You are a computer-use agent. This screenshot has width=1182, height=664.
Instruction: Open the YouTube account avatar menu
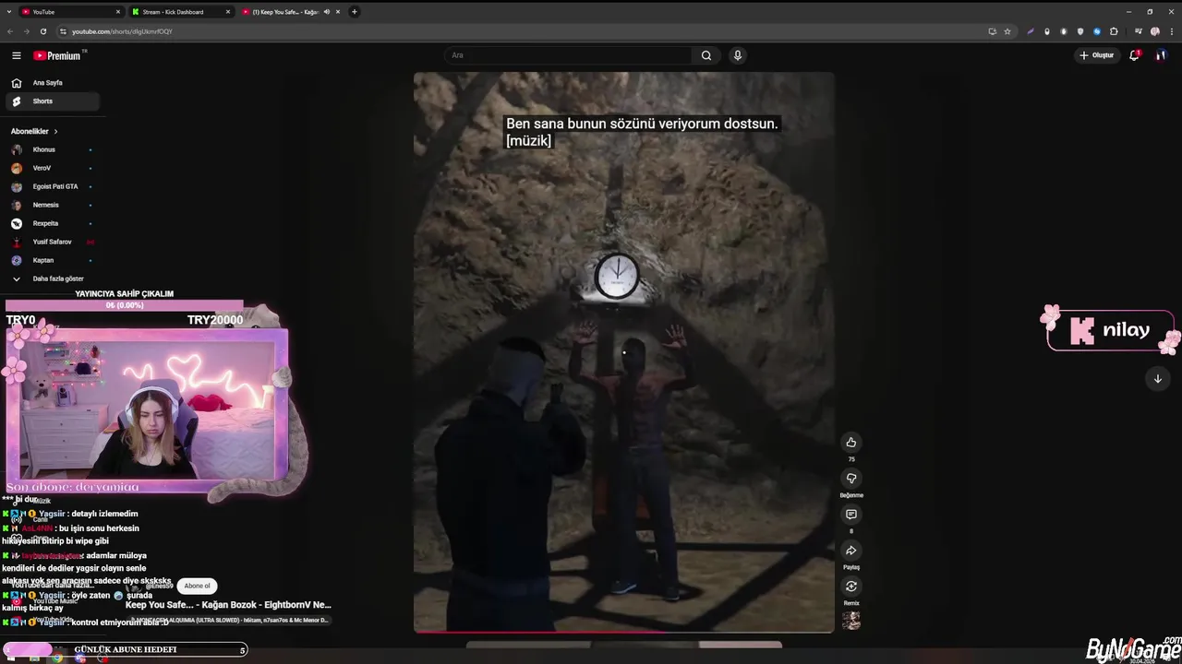click(x=1161, y=55)
